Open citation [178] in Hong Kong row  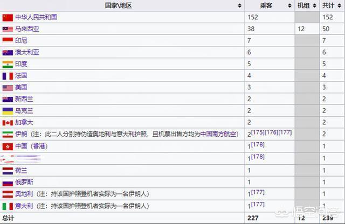pyautogui.click(x=258, y=144)
